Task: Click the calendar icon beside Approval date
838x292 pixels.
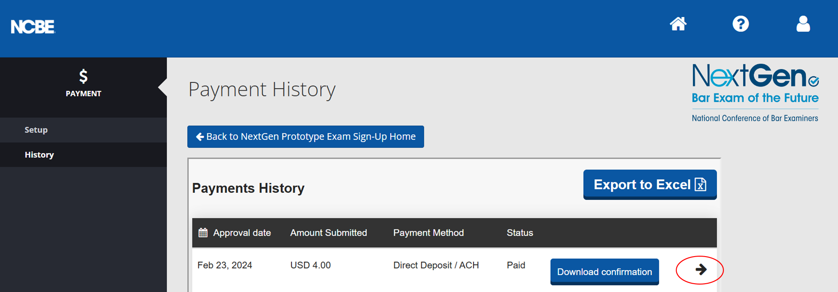Action: point(202,233)
